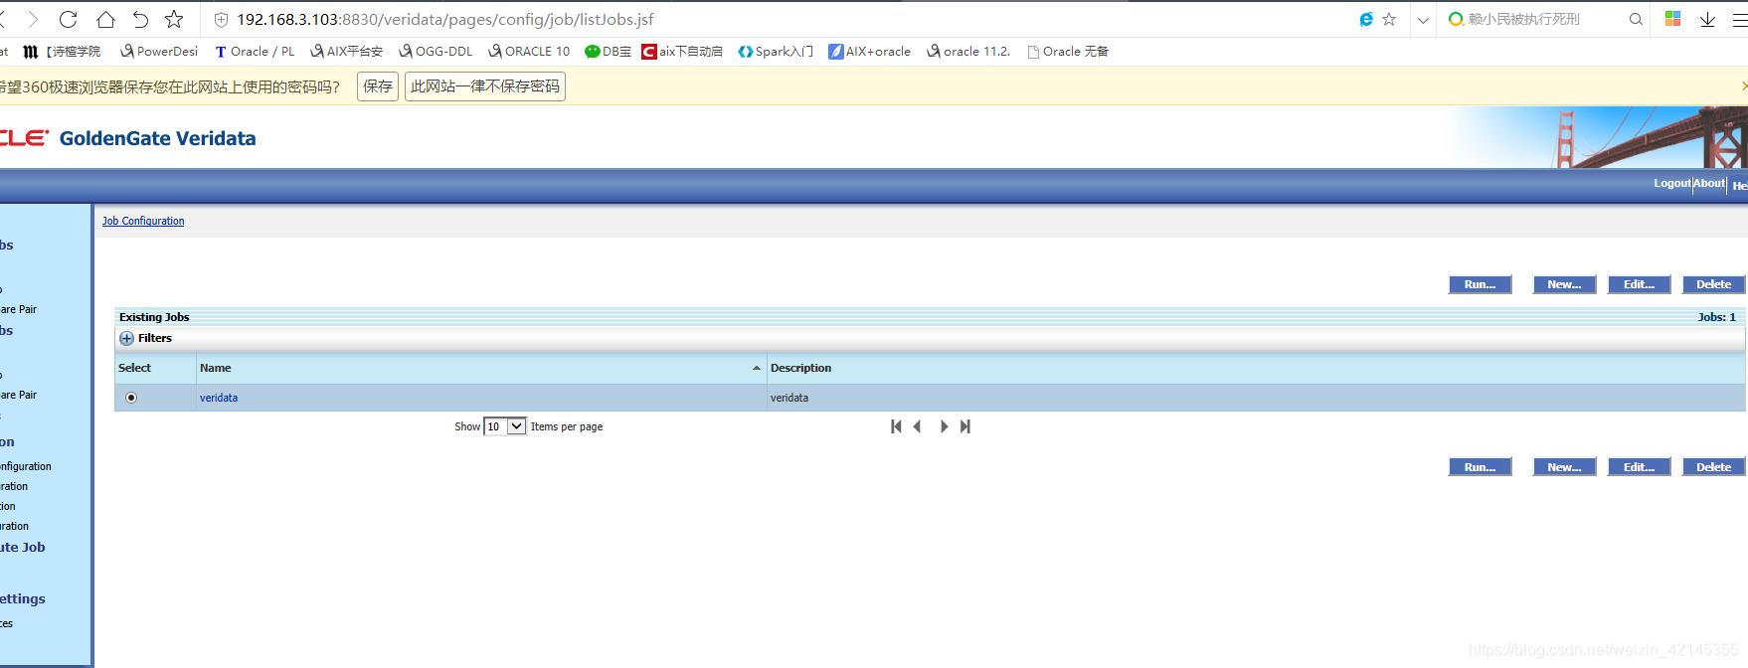Dismiss the password save bar
The height and width of the screenshot is (668, 1748).
(x=1743, y=85)
